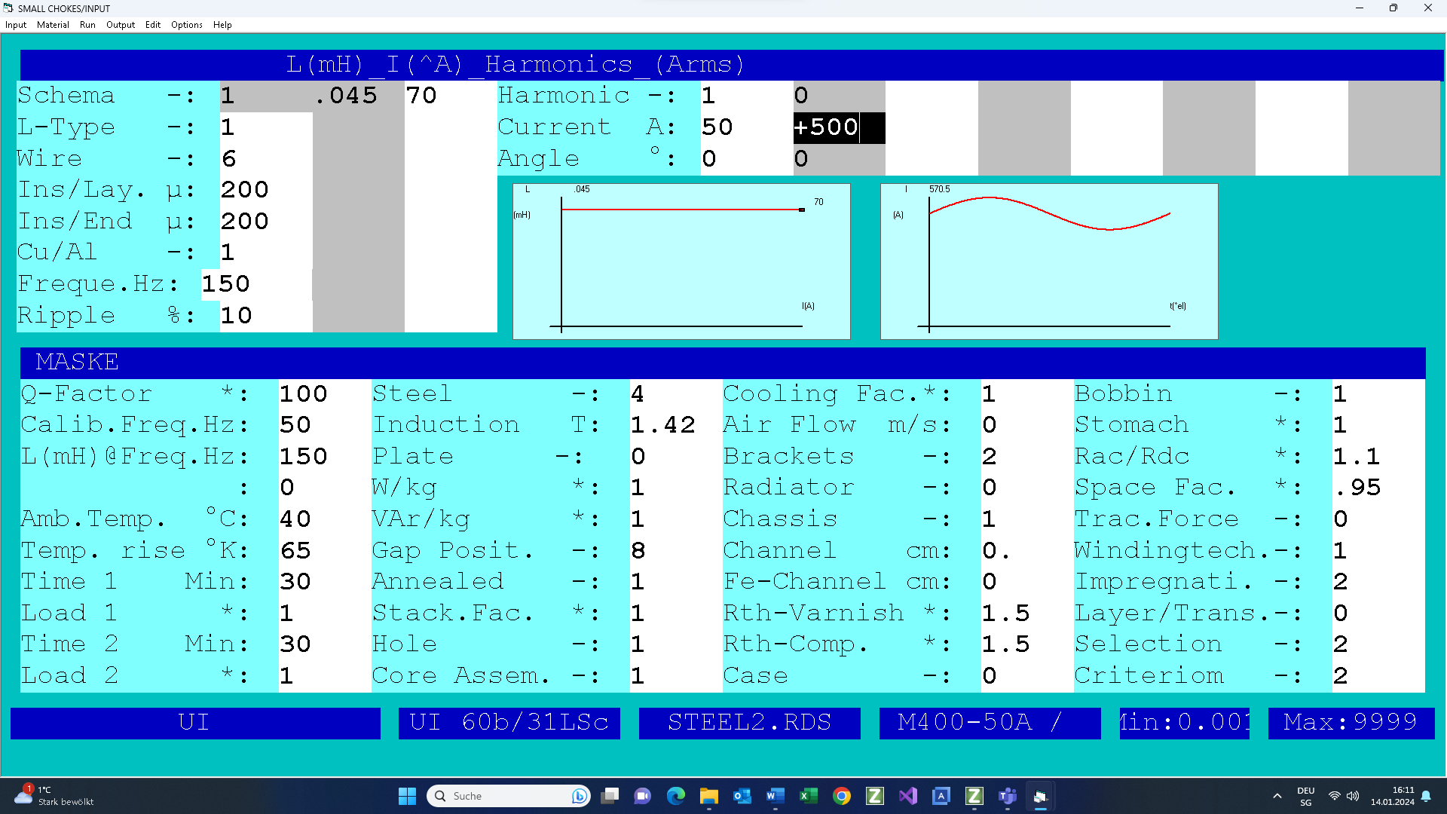The width and height of the screenshot is (1447, 814).
Task: Select the active +500 current field
Action: tap(840, 127)
